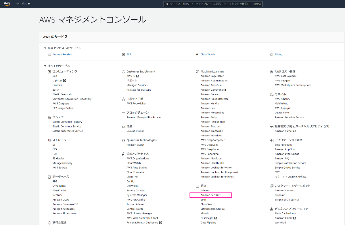
Task: Click the ロボット工学 category icon
Action: point(124,99)
